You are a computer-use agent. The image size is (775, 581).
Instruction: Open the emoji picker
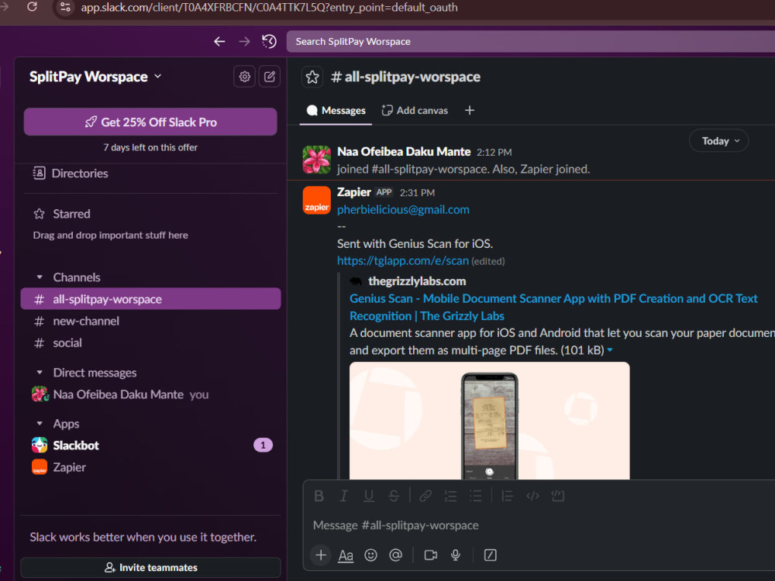(x=370, y=555)
